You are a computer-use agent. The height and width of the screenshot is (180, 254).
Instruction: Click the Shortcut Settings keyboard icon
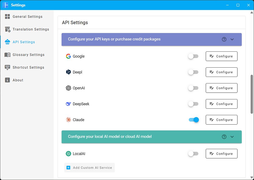pos(7,67)
